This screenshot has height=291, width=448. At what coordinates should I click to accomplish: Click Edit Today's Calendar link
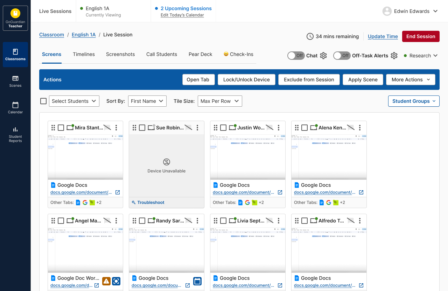(182, 15)
